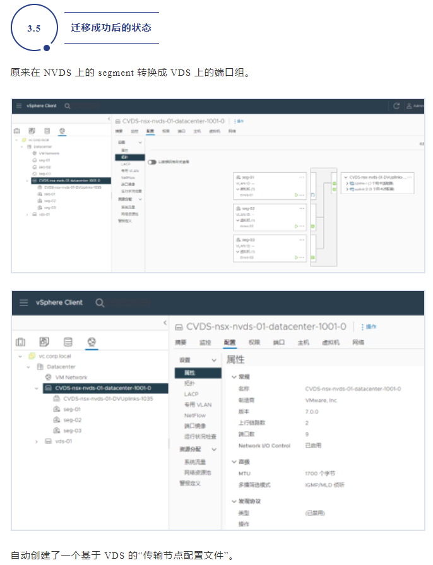Open Storage inventory icon in properties screenshot

point(68,342)
